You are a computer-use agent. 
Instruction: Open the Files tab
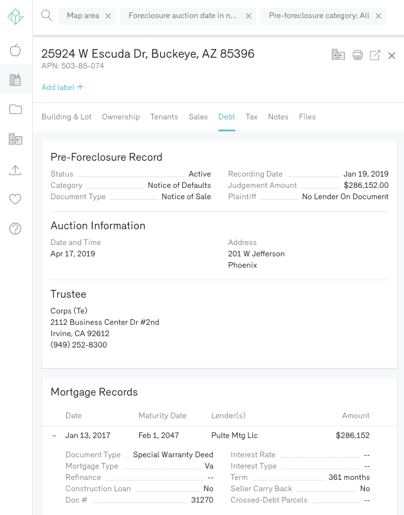(307, 117)
